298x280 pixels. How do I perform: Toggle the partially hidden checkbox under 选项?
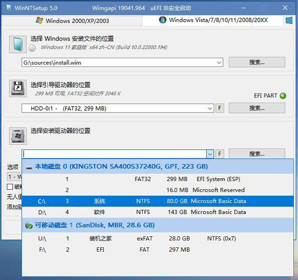pos(10,187)
